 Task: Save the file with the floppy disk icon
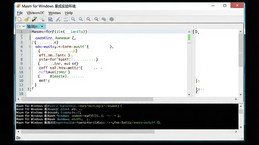point(50,19)
